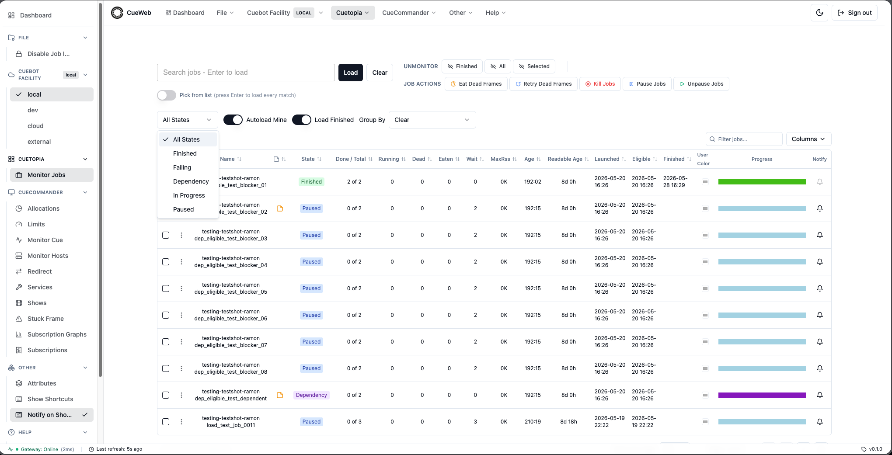The height and width of the screenshot is (455, 892).
Task: Select In Progress in states list
Action: pyautogui.click(x=188, y=195)
